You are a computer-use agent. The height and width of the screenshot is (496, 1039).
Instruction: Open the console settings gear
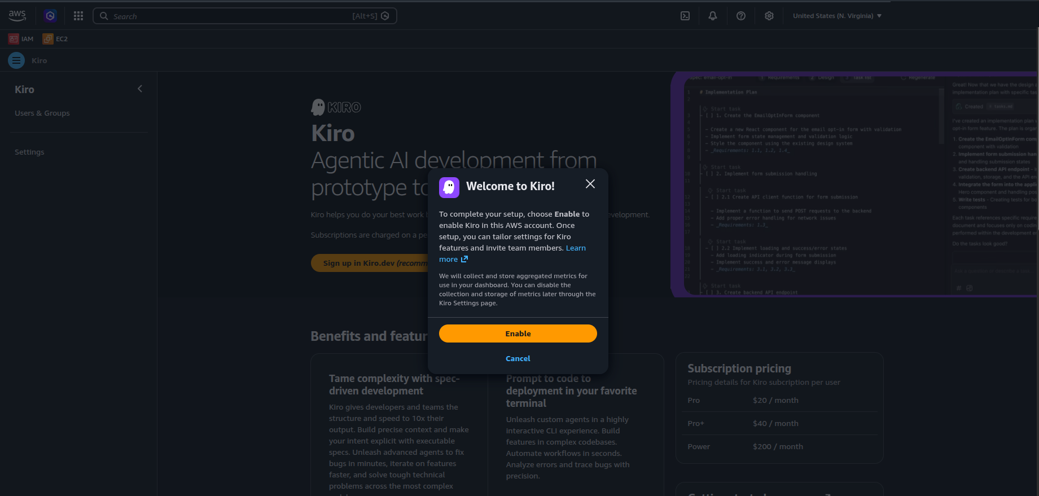pyautogui.click(x=769, y=16)
